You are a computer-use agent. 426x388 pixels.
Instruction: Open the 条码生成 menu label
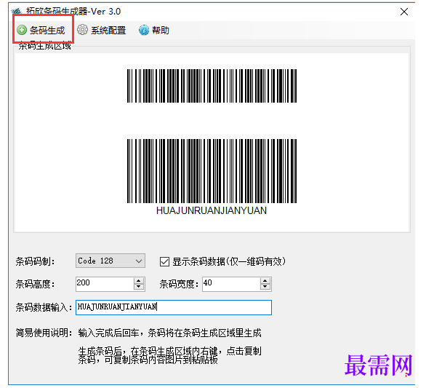pos(47,30)
